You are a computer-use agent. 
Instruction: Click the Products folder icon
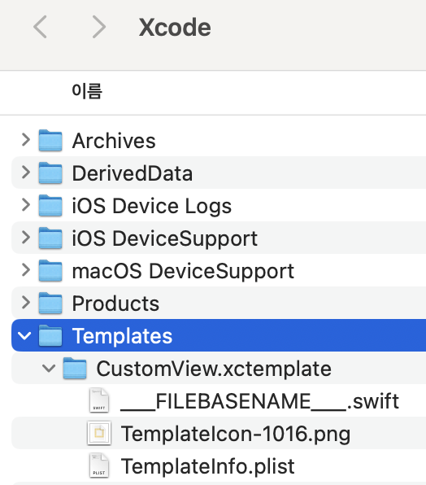tap(50, 303)
